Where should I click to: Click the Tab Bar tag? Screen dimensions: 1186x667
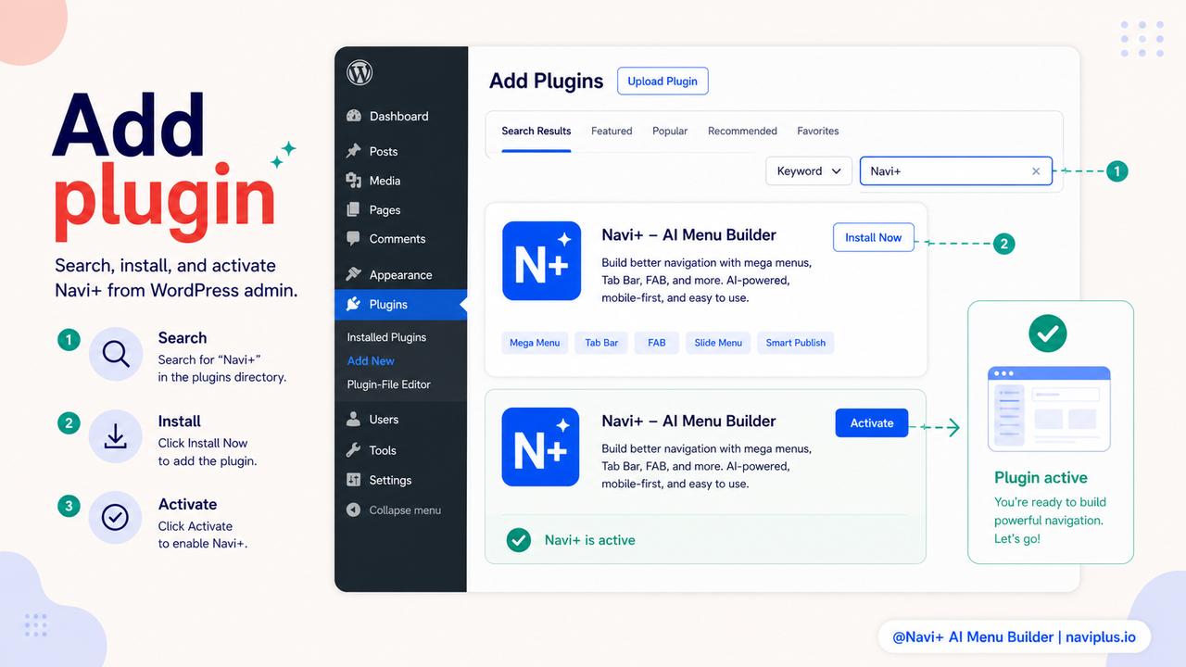pyautogui.click(x=601, y=343)
